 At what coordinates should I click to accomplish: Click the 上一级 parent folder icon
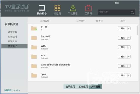[x=34, y=28]
